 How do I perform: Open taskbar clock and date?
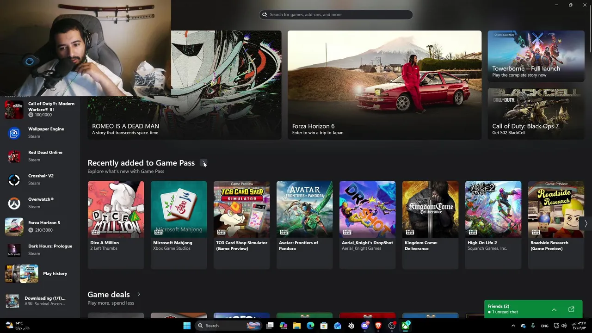580,326
